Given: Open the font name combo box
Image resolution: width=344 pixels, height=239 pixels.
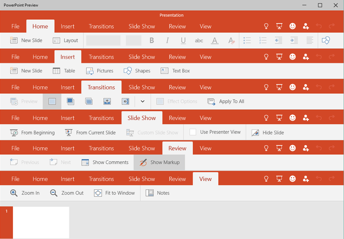Looking at the screenshot, I should click(x=103, y=40).
